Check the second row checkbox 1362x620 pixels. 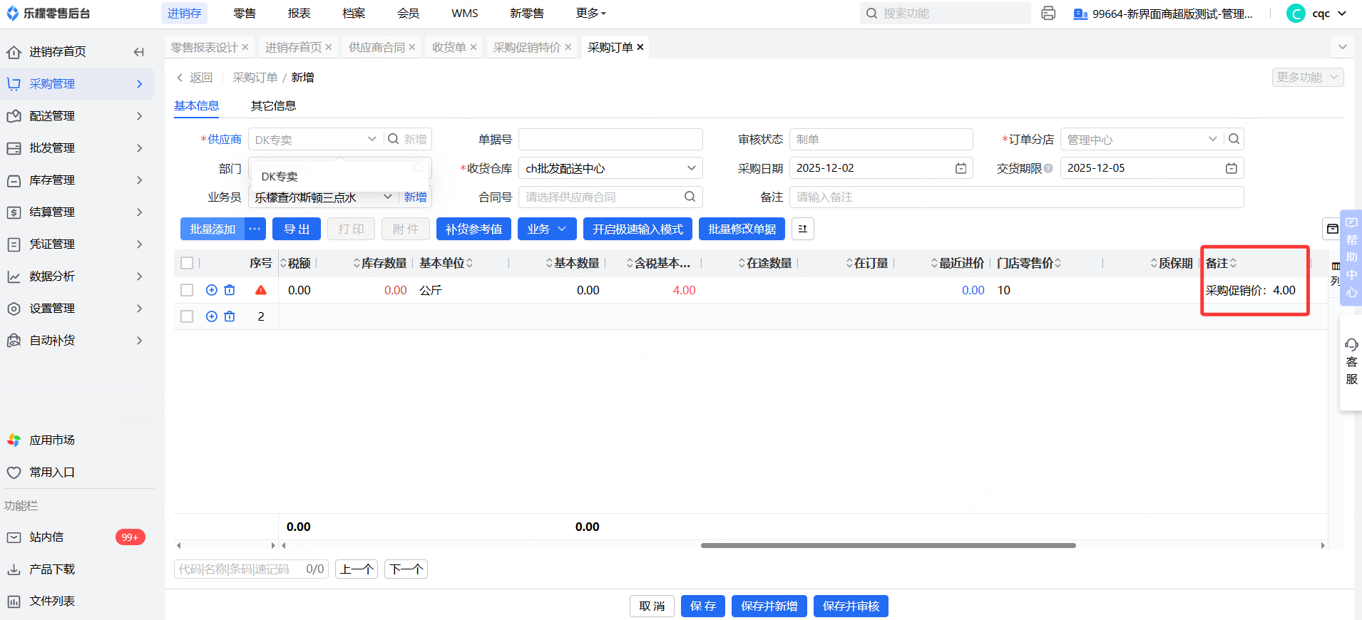point(187,316)
